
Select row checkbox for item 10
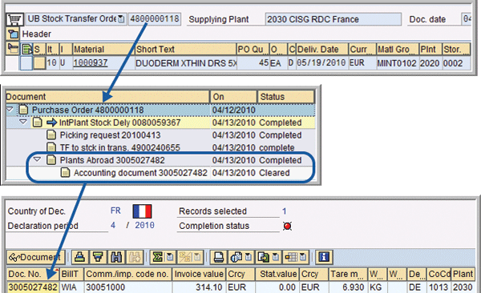(26, 62)
